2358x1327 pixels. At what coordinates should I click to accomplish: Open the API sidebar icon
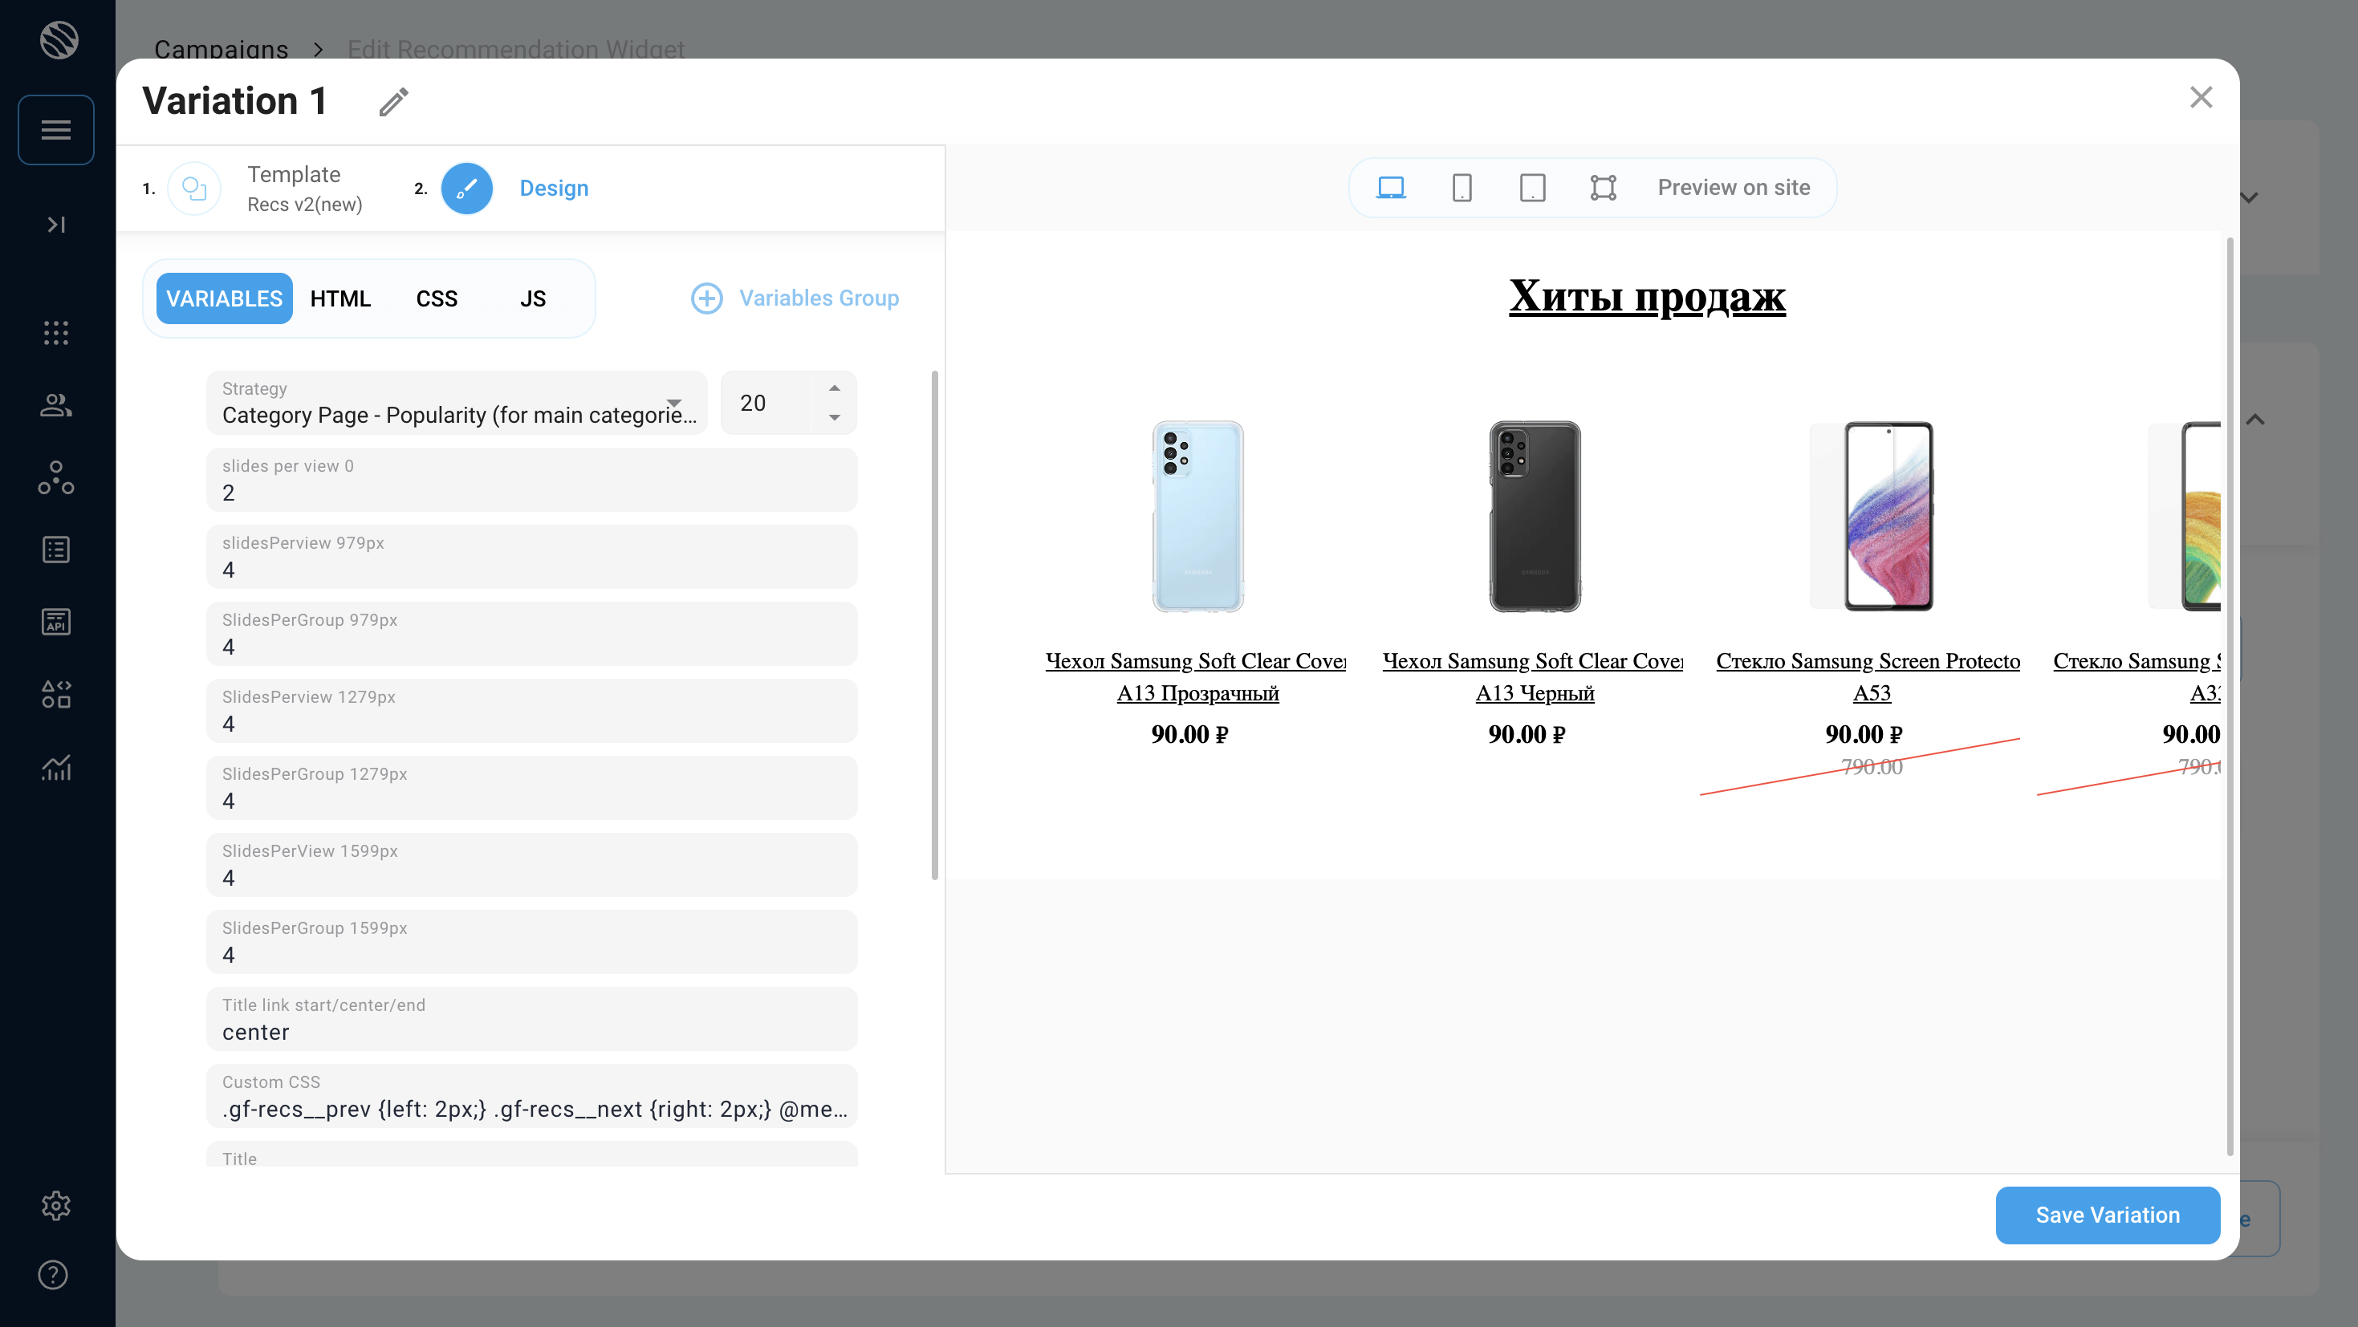point(56,622)
